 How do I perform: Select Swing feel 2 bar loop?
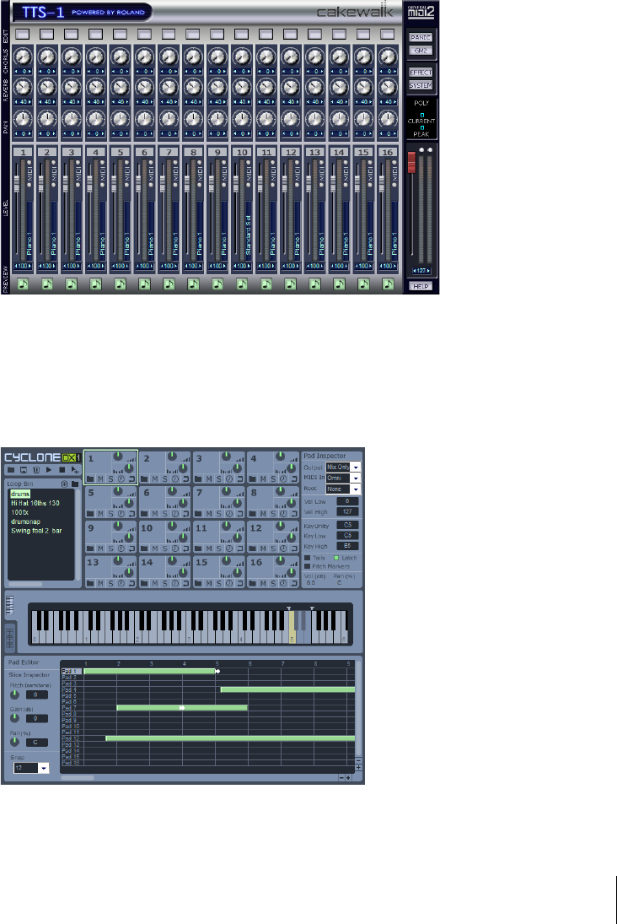pos(36,531)
